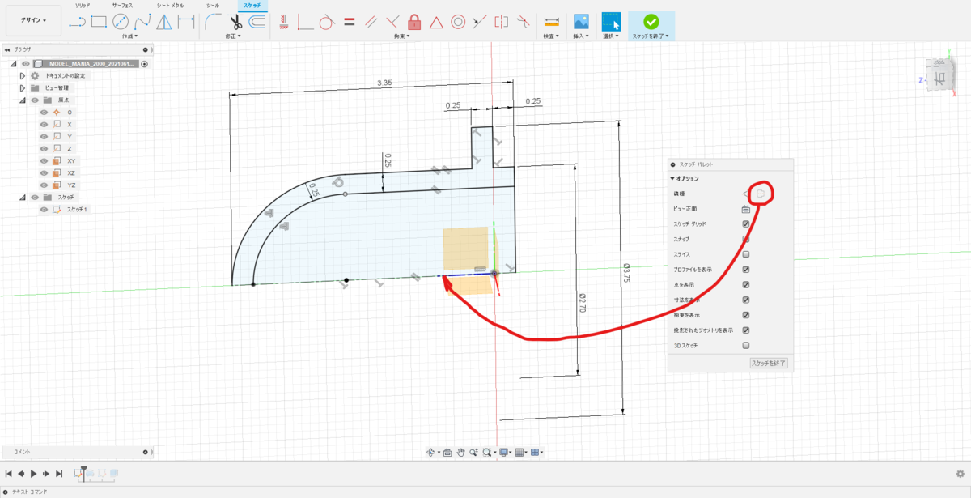Click the green Finish Sketch checkmark
This screenshot has width=971, height=498.
tap(651, 22)
